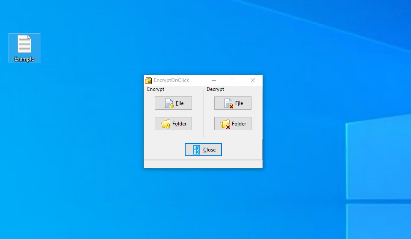Screen dimensions: 411x239
Task: Click the EncryptOnClick title text
Action: coord(171,80)
